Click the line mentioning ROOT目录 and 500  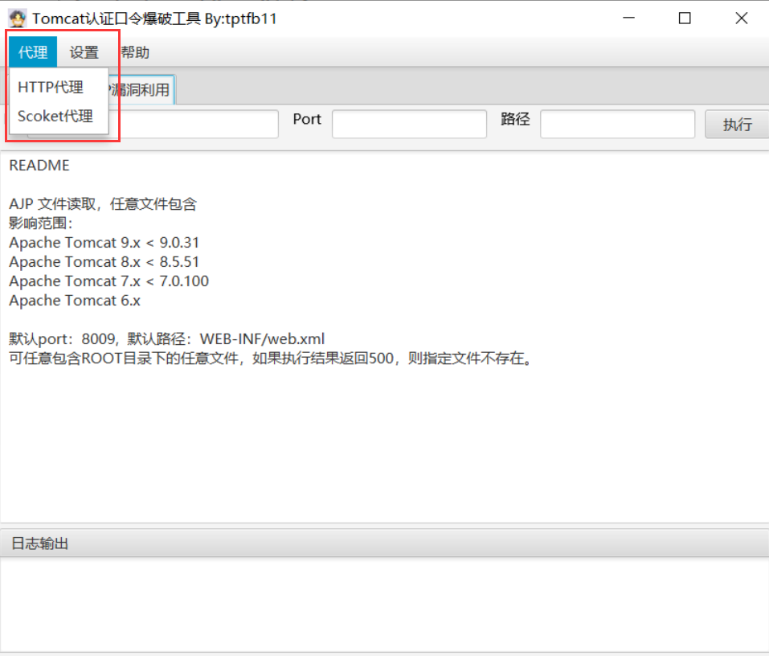pos(271,359)
